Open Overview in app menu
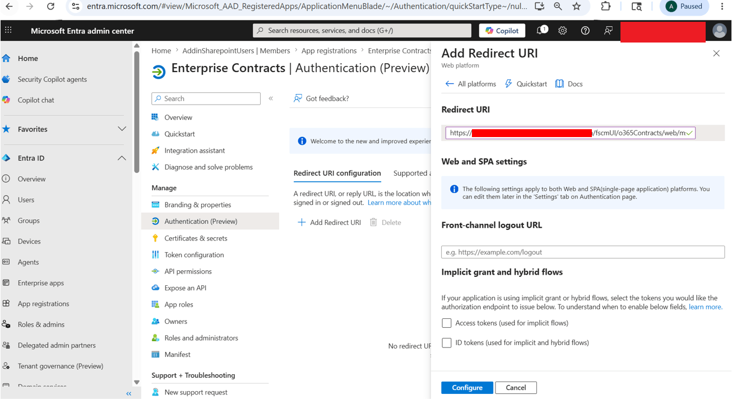The height and width of the screenshot is (400, 732). (x=178, y=117)
